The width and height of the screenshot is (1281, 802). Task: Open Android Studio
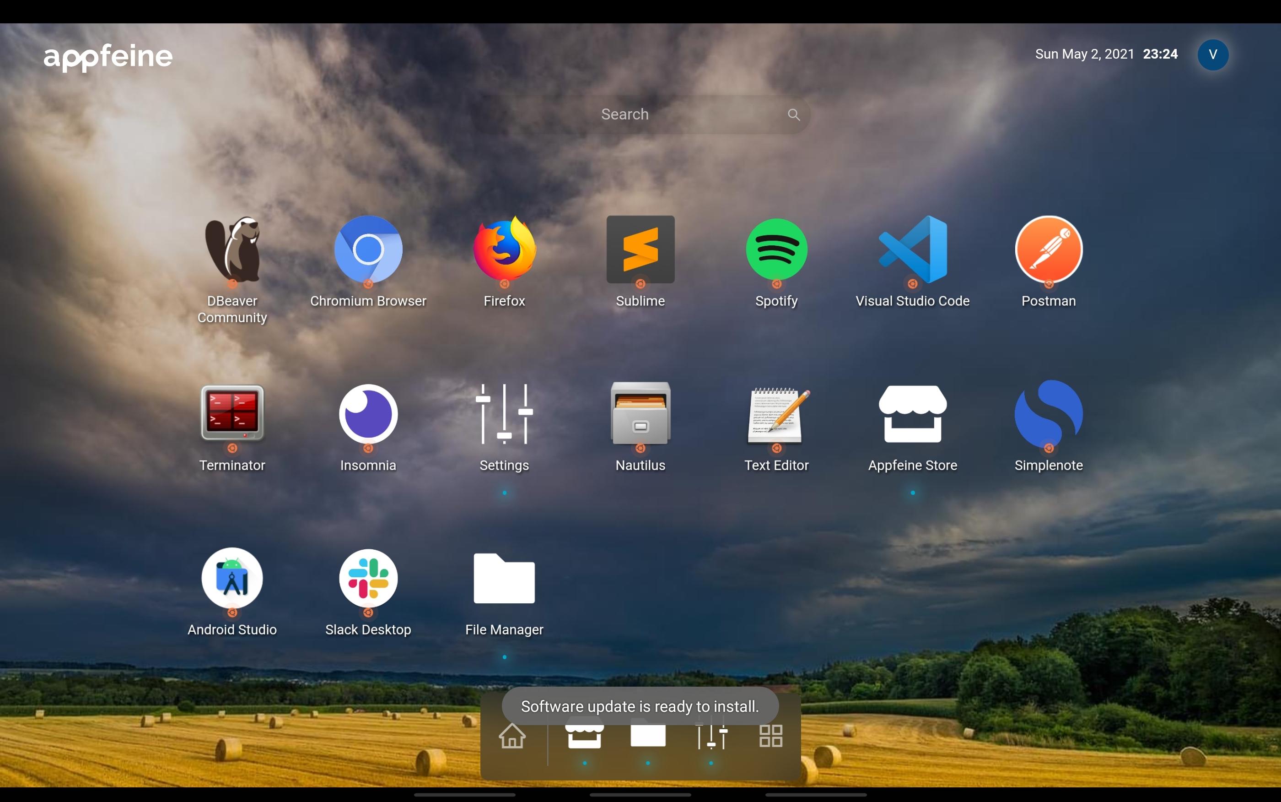pyautogui.click(x=232, y=578)
